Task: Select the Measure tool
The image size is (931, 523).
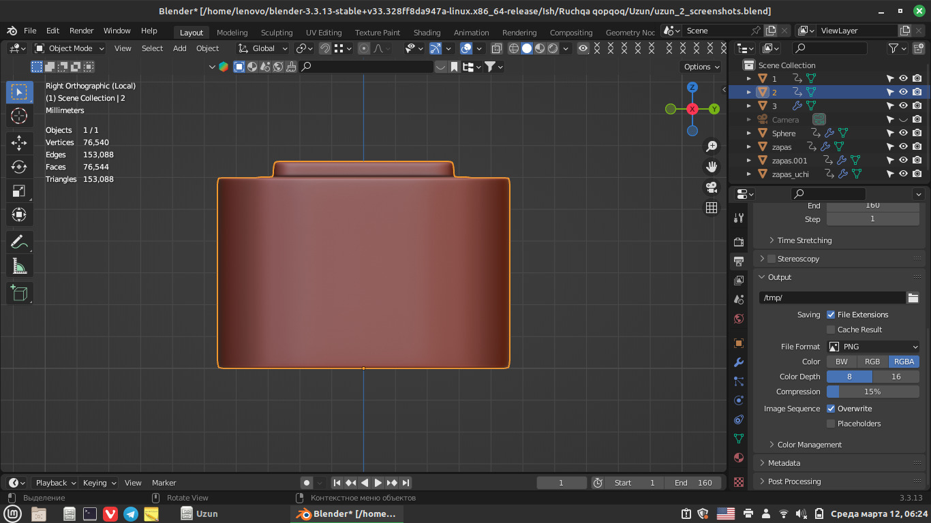Action: click(x=19, y=266)
